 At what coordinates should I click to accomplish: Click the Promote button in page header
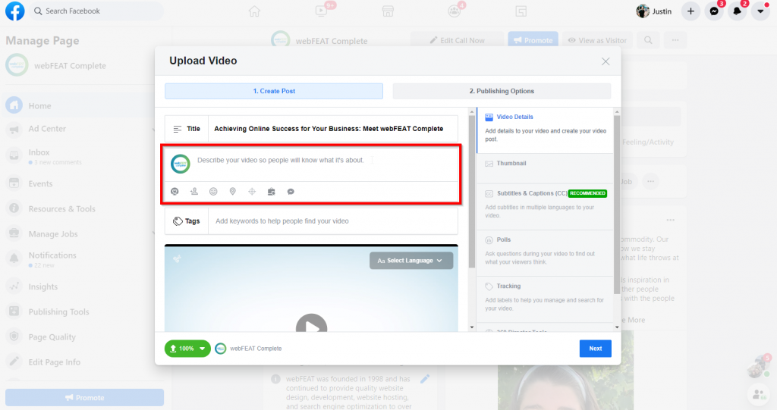[533, 41]
